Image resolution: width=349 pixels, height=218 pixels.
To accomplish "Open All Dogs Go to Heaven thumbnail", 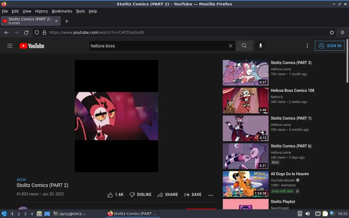I will 246,184.
